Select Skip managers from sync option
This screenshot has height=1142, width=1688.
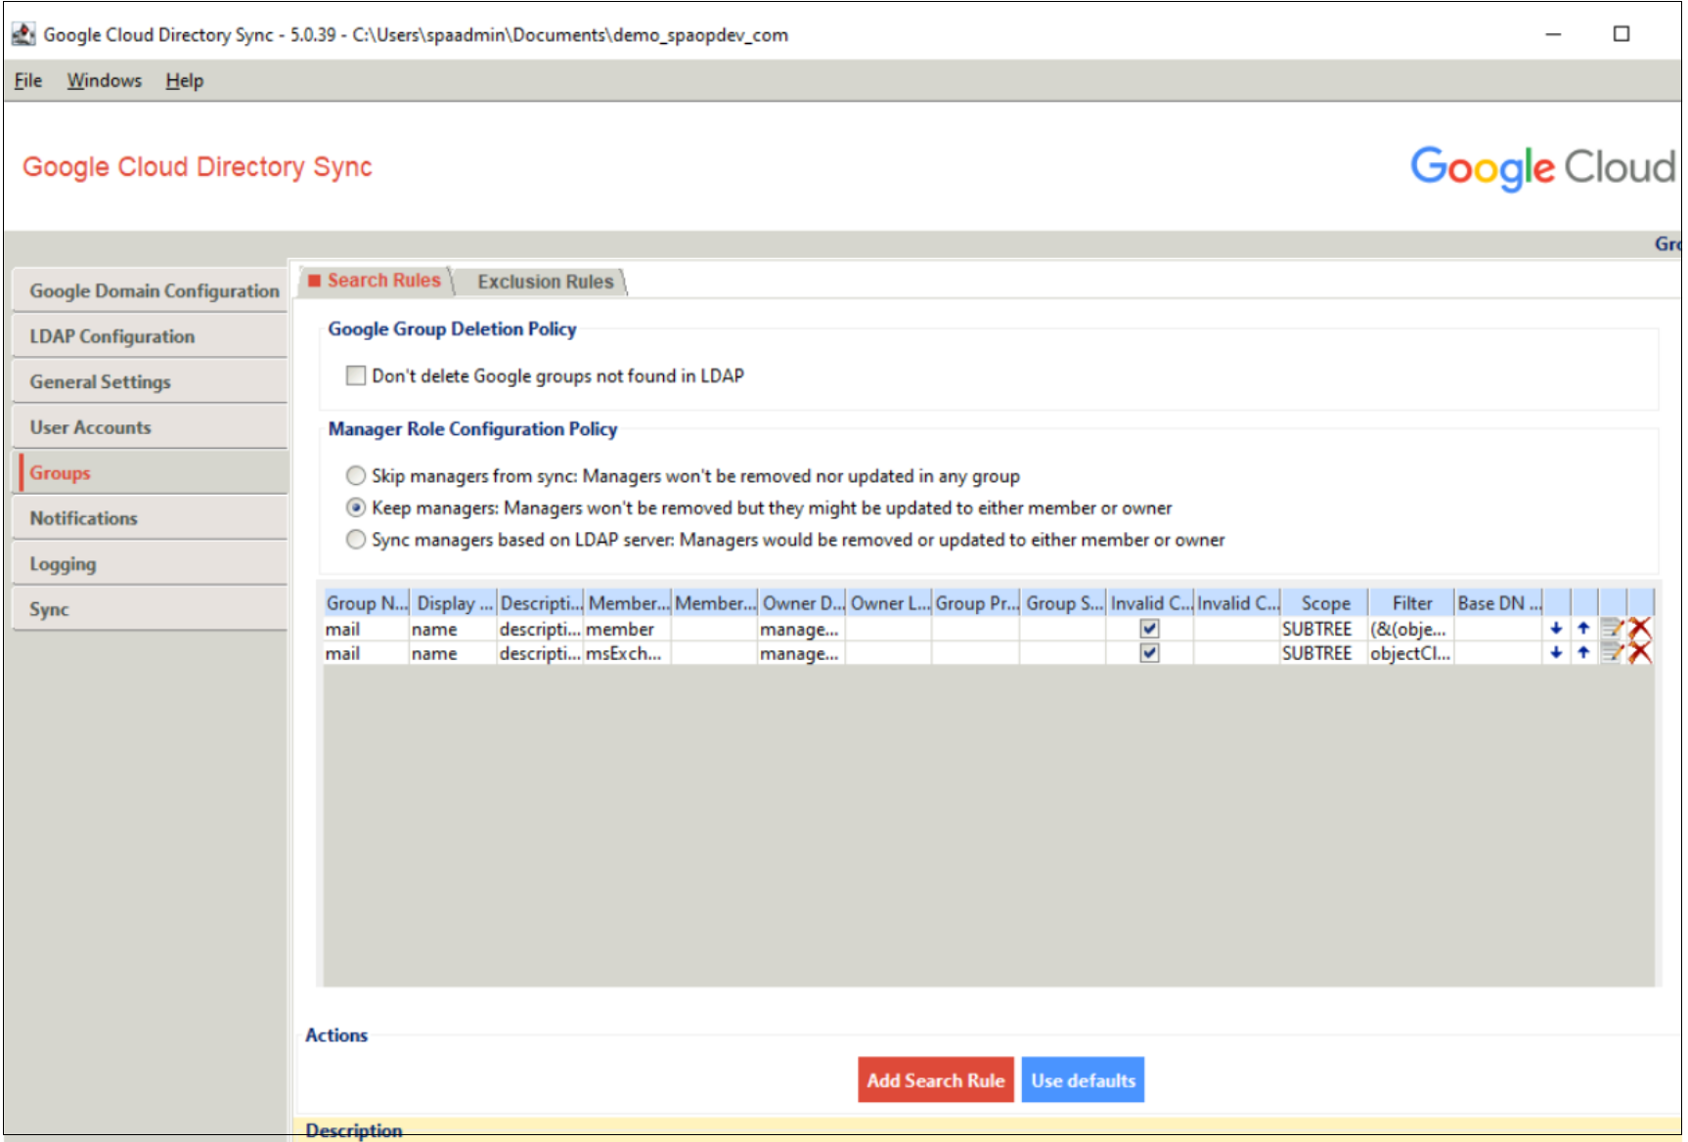tap(356, 476)
